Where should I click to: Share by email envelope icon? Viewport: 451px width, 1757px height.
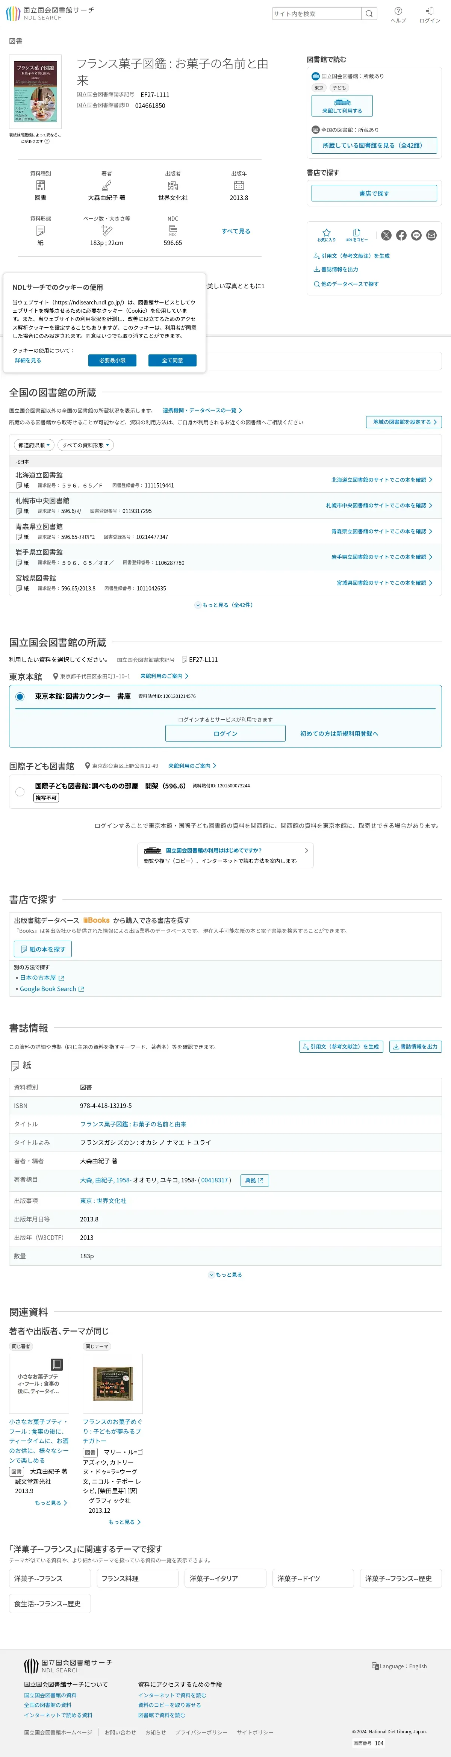click(431, 235)
